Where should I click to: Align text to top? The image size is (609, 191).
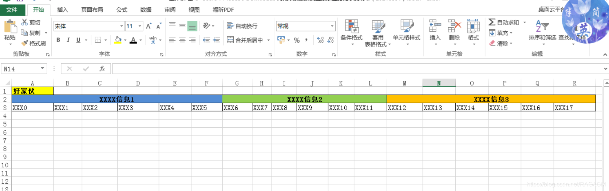tap(172, 25)
